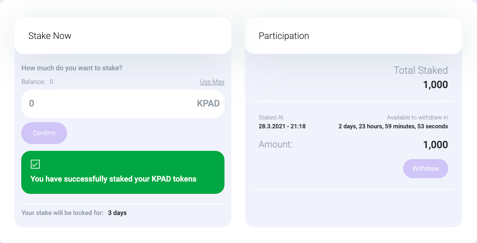Click the green success checkmark icon
Image resolution: width=477 pixels, height=243 pixels.
coord(35,164)
